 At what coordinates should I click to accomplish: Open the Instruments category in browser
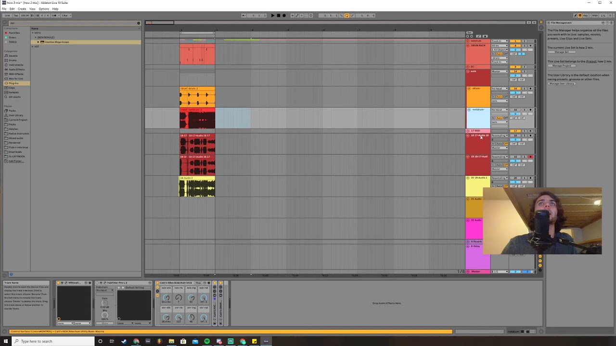click(15, 65)
